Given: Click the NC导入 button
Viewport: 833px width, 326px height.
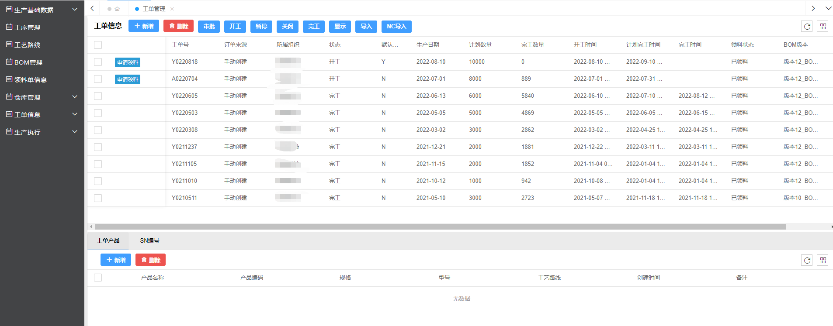Looking at the screenshot, I should pyautogui.click(x=396, y=27).
